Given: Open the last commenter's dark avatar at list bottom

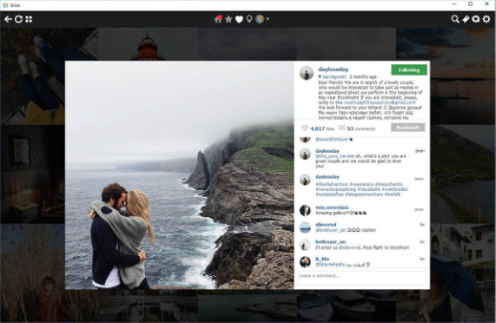Looking at the screenshot, I should coord(305,261).
